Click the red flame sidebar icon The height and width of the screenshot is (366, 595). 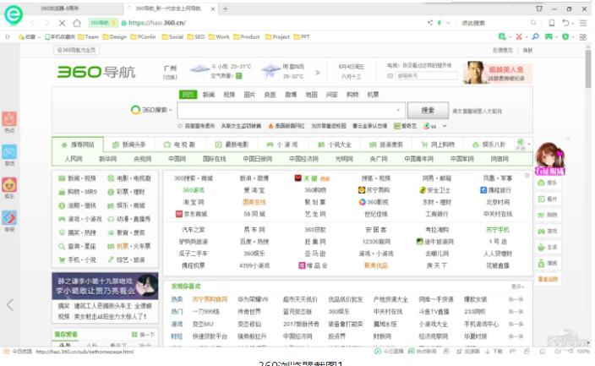click(x=9, y=119)
